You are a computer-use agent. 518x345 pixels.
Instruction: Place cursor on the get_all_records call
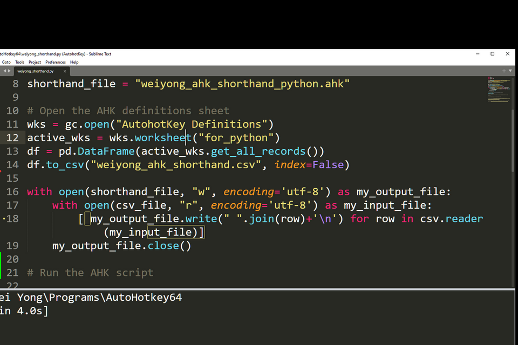pos(258,151)
